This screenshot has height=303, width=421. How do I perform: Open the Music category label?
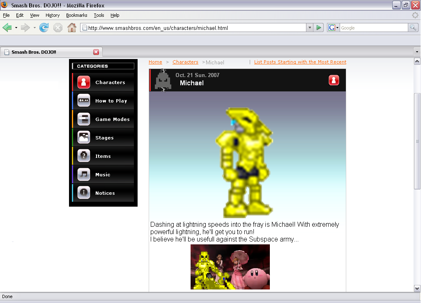103,175
